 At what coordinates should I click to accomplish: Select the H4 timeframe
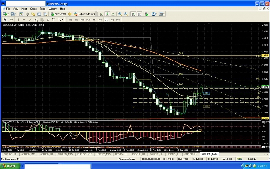tap(100, 20)
